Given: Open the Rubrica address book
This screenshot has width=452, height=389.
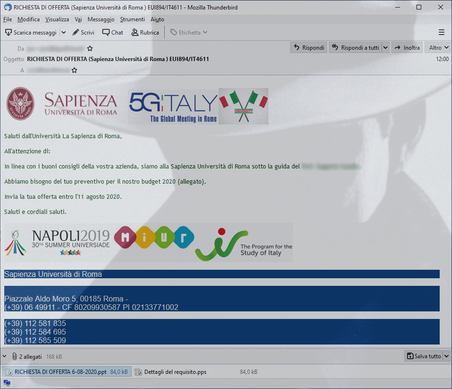Looking at the screenshot, I should (x=145, y=32).
